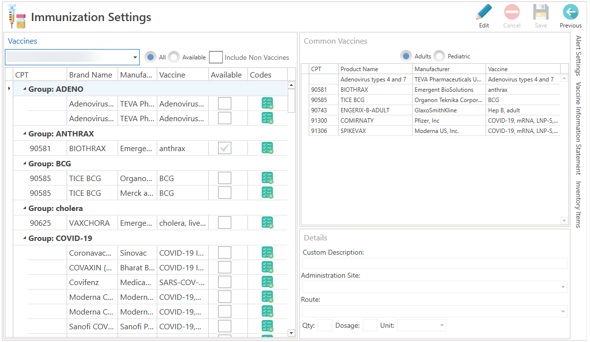
Task: Select Sinovac manufacturer cell
Action: click(137, 253)
